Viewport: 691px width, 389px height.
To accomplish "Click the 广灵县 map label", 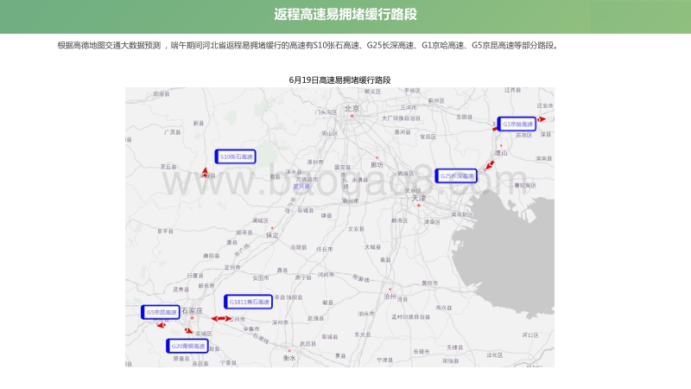I will point(172,132).
